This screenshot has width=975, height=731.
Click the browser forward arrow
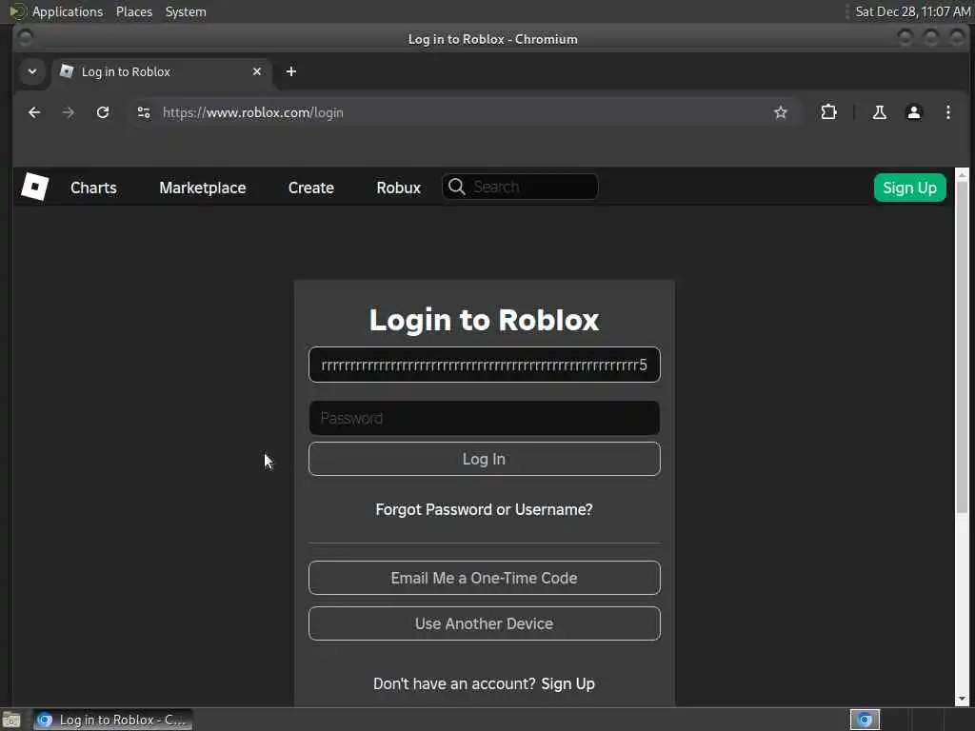tap(69, 112)
